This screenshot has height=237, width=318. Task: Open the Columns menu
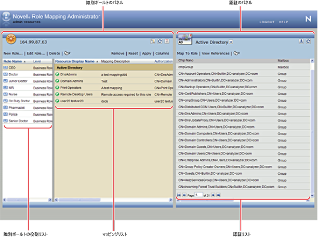(162, 53)
